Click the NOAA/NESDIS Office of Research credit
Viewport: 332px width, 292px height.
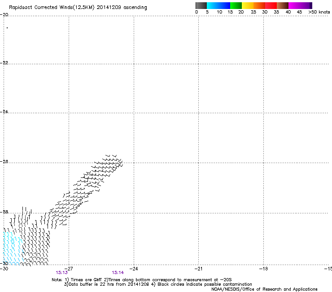[x=264, y=289]
